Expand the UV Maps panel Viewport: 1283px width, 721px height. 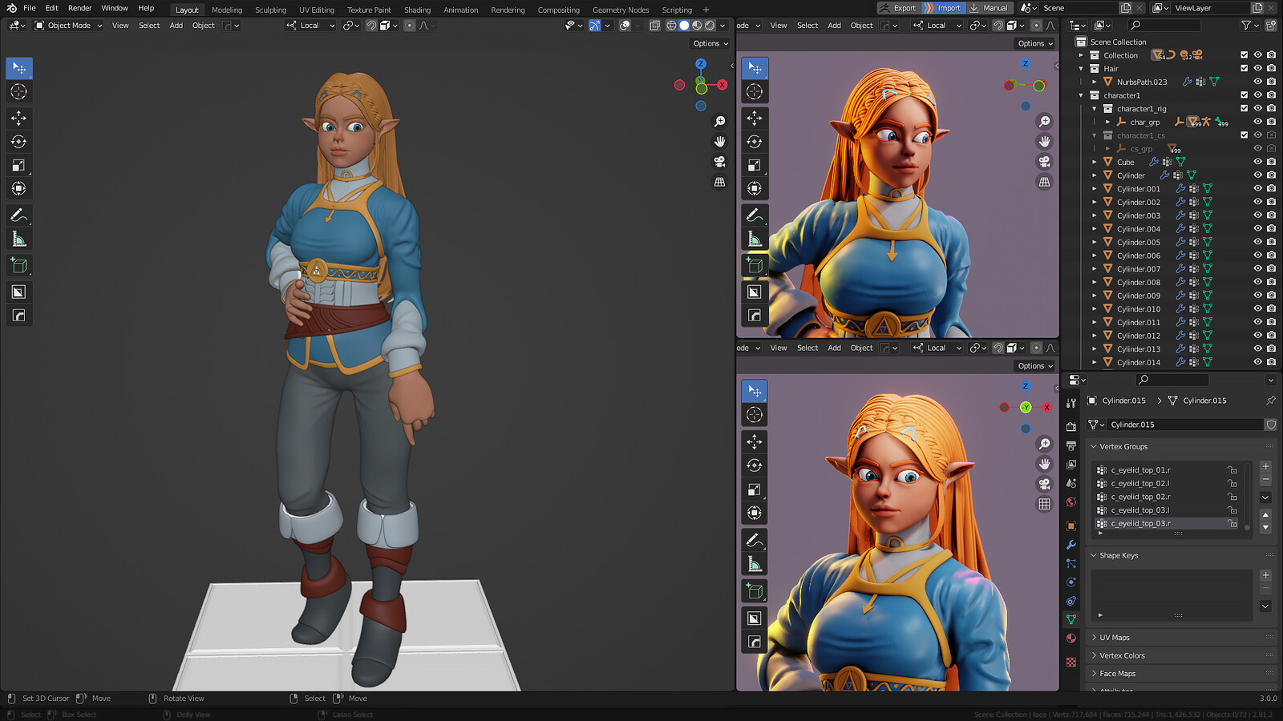coord(1094,638)
